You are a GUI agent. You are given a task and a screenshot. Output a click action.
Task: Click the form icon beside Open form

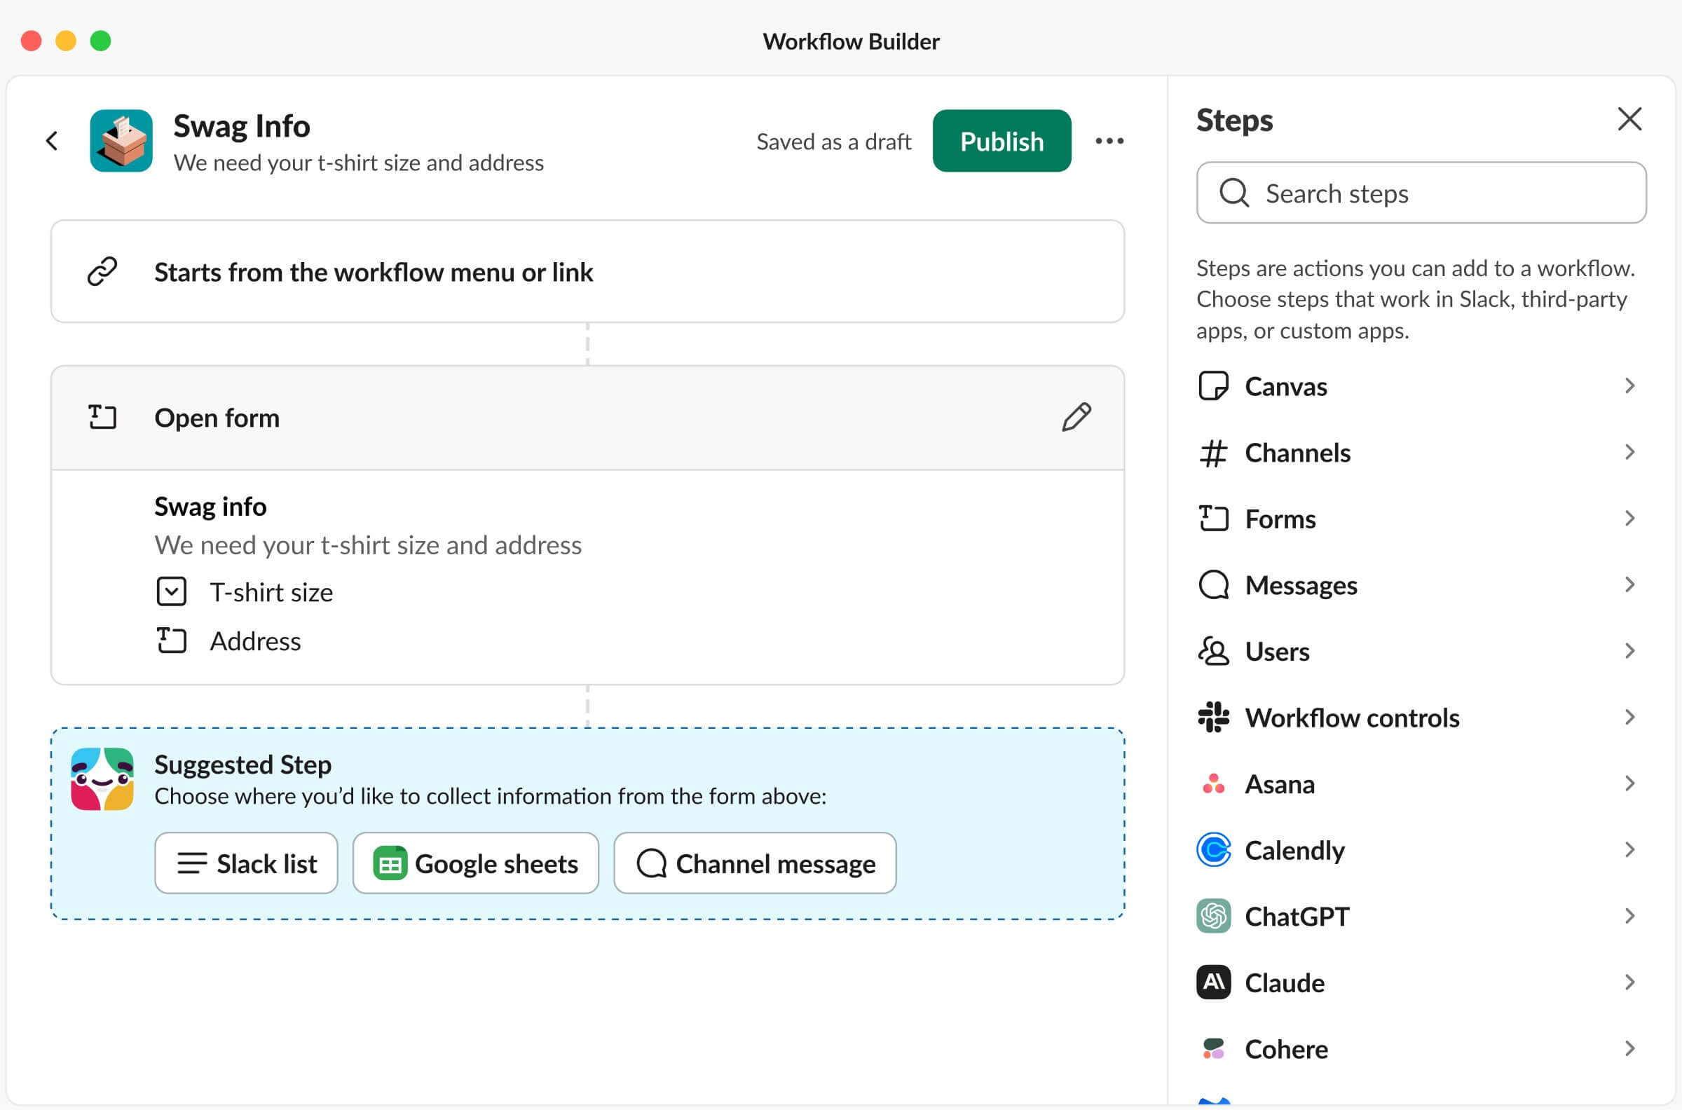pyautogui.click(x=102, y=417)
